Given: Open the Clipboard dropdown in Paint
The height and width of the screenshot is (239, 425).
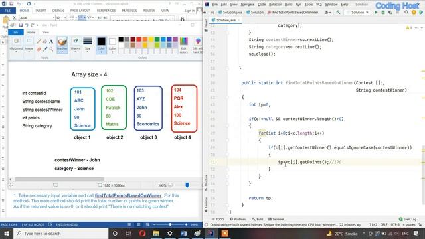Looking at the screenshot, I should [x=16, y=45].
